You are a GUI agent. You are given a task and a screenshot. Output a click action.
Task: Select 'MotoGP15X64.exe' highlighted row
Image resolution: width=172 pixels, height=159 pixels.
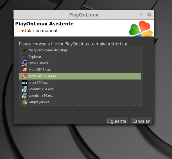click(x=80, y=76)
